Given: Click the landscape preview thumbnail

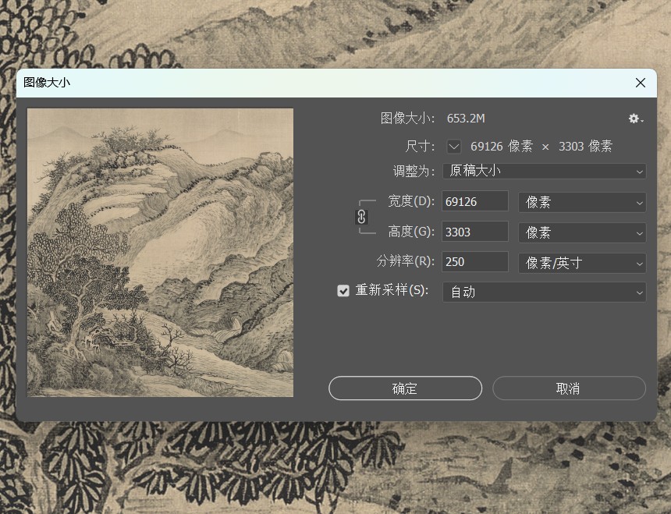Looking at the screenshot, I should [x=160, y=252].
